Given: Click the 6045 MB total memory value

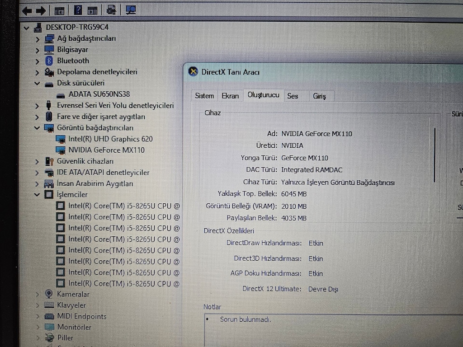Looking at the screenshot, I should click(294, 194).
